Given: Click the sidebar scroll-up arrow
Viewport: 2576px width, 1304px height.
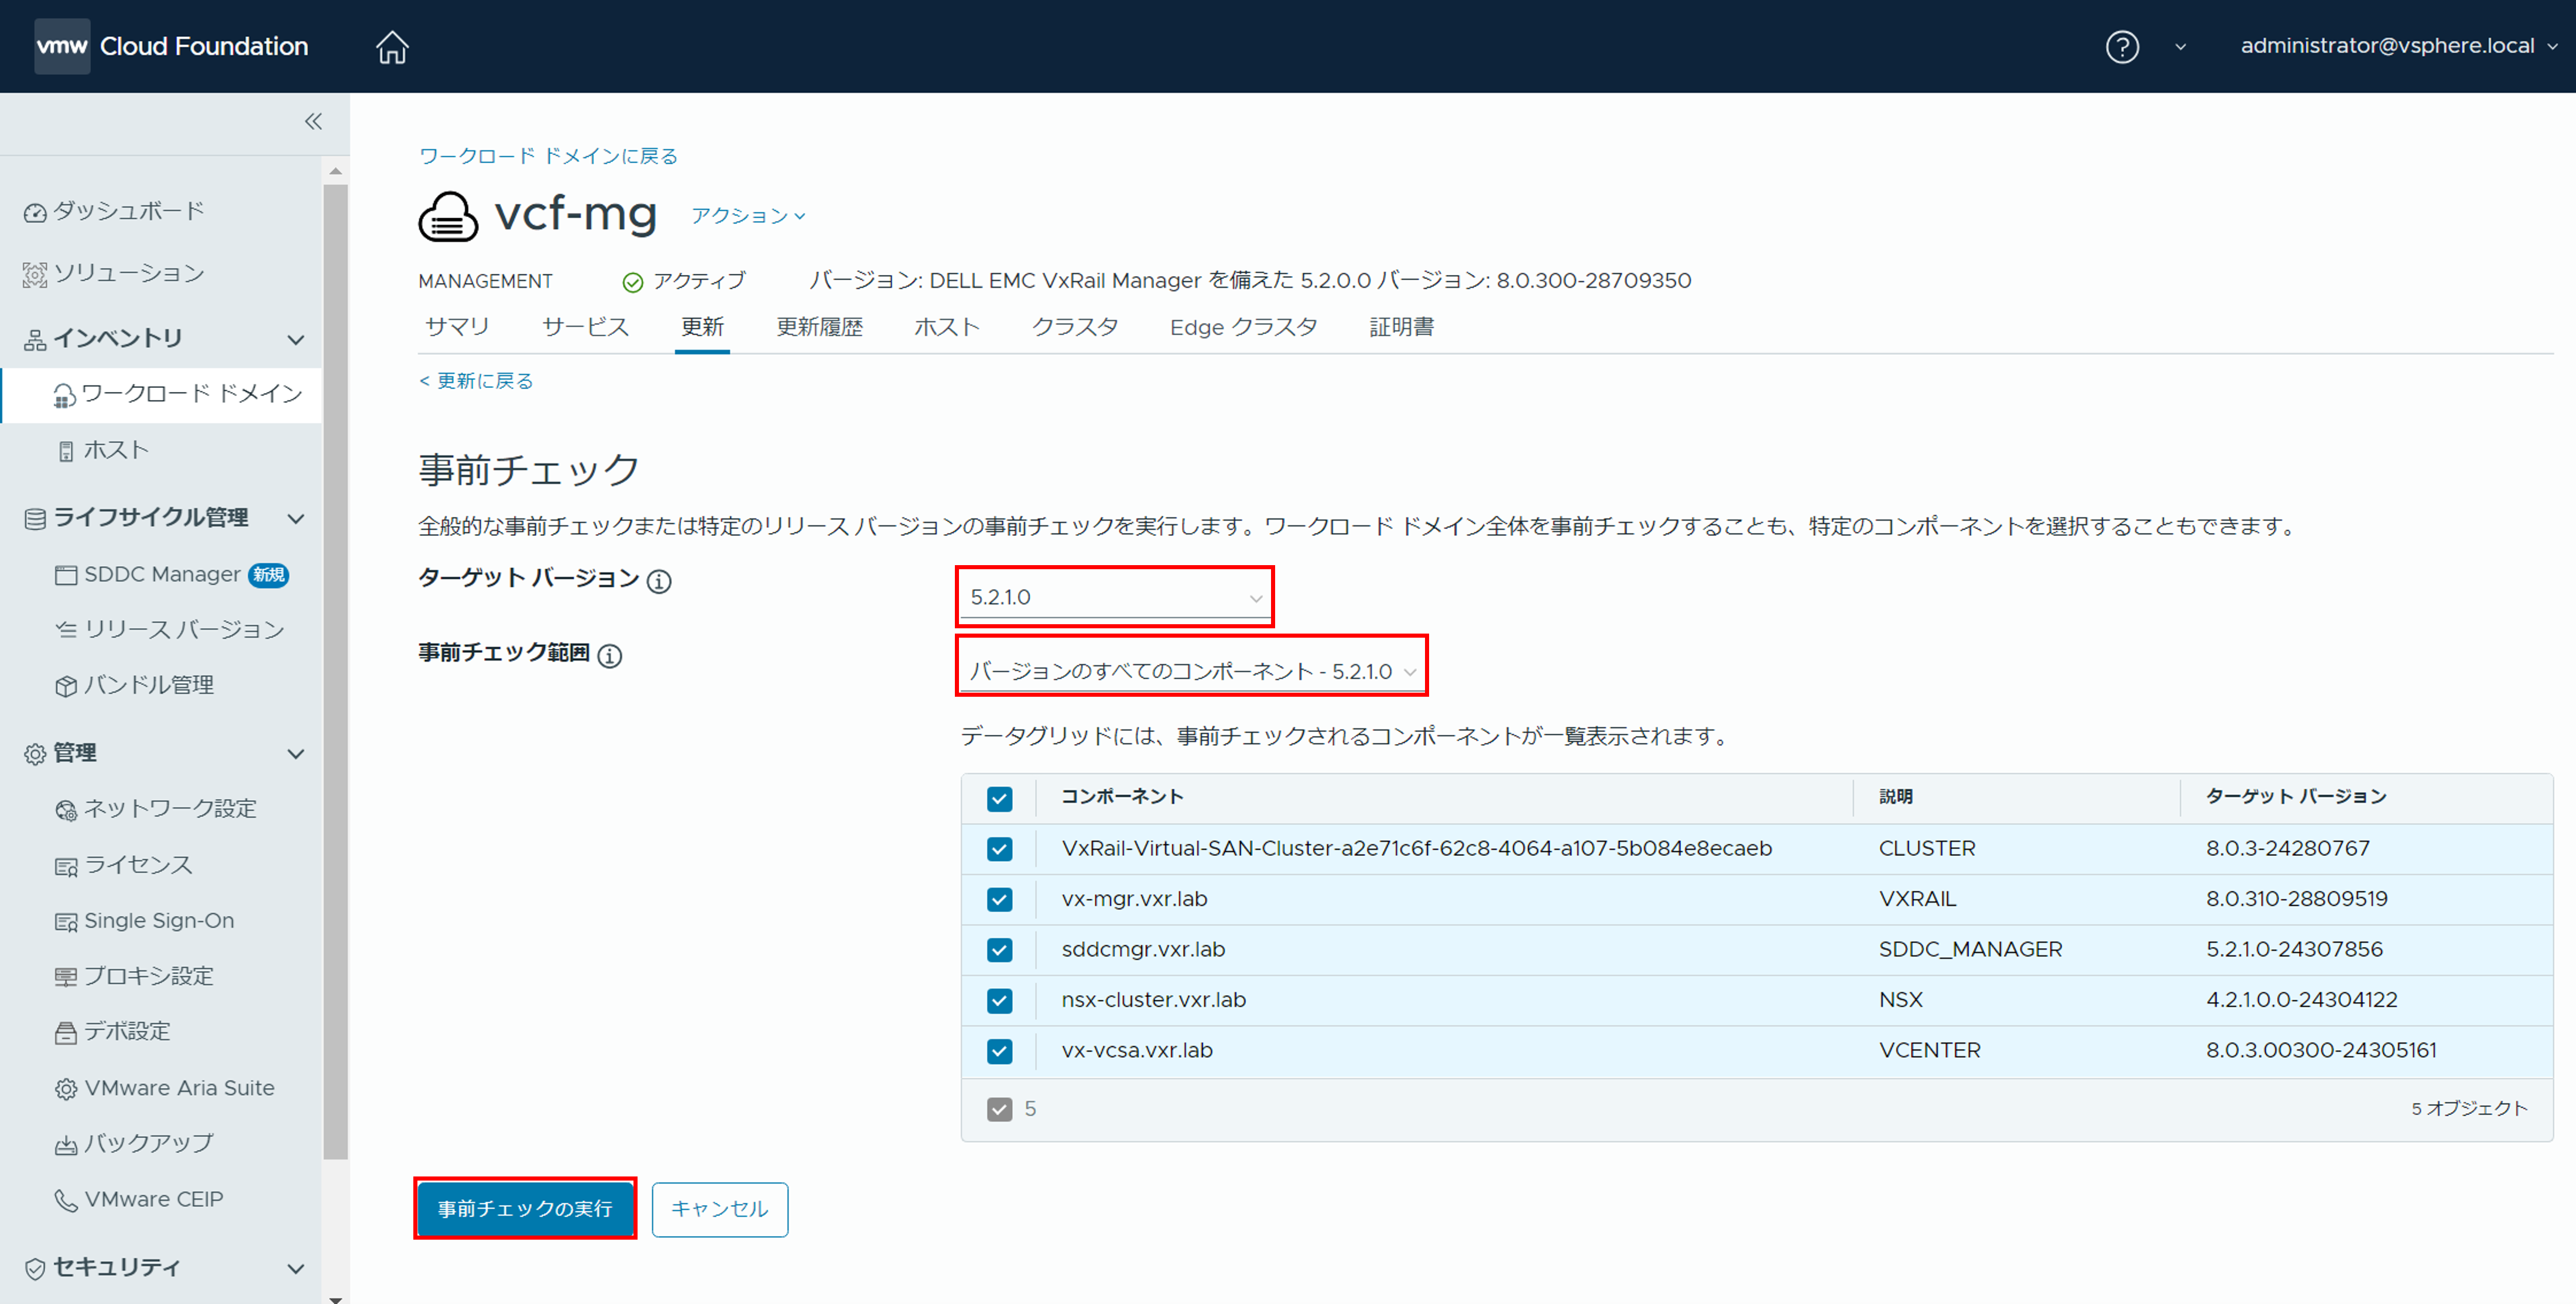Looking at the screenshot, I should point(336,171).
